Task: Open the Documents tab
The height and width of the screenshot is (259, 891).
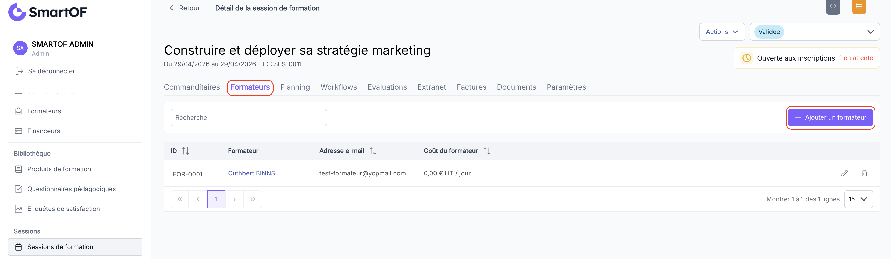Action: coord(516,87)
